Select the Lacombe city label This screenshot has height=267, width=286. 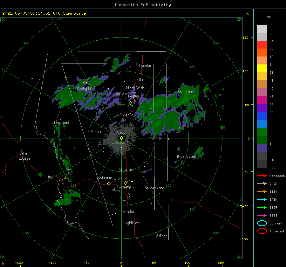tap(137, 80)
